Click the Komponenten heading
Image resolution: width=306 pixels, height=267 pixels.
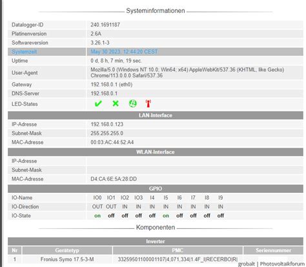click(156, 228)
